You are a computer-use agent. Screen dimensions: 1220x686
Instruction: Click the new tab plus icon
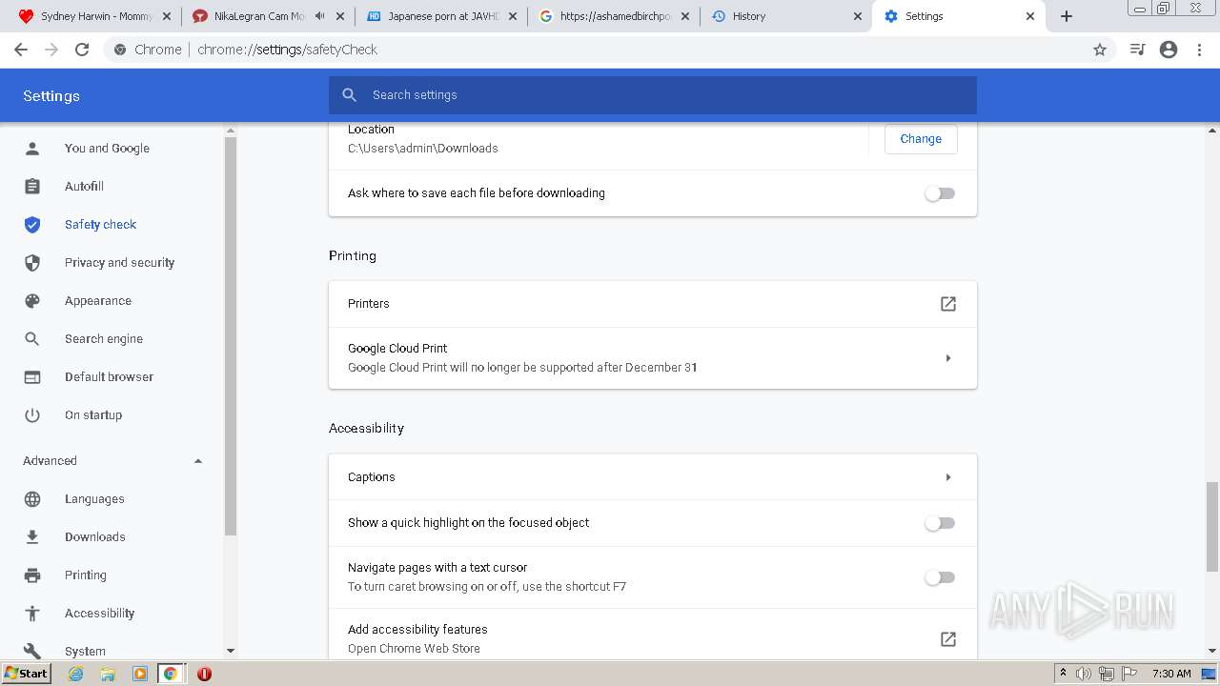(x=1067, y=16)
